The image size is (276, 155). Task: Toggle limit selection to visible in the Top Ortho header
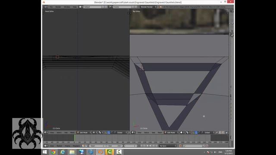pyautogui.click(x=226, y=133)
